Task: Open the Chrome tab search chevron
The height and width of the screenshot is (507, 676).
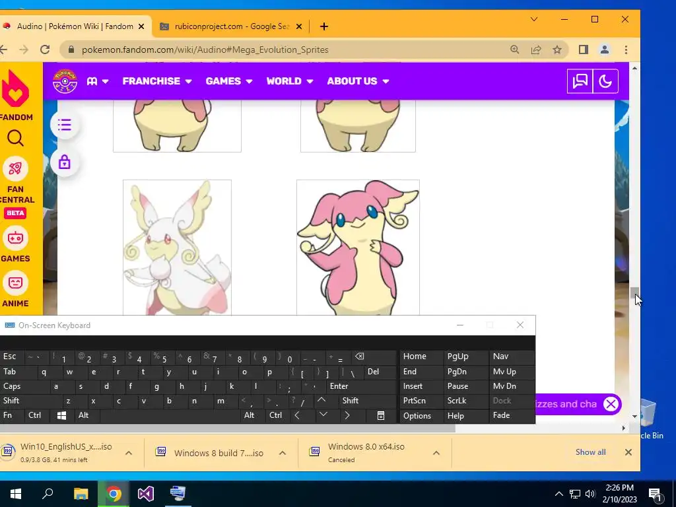Action: pyautogui.click(x=533, y=19)
